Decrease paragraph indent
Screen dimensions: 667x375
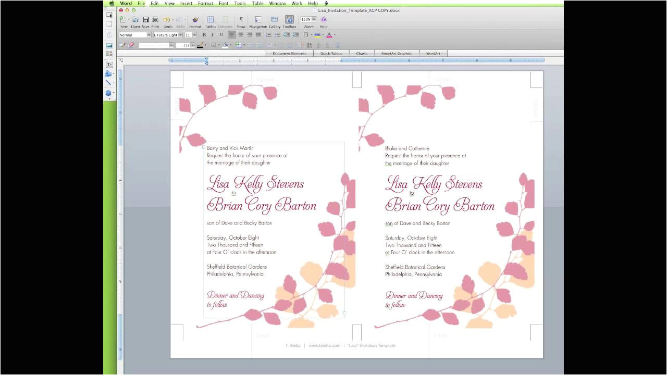point(287,35)
